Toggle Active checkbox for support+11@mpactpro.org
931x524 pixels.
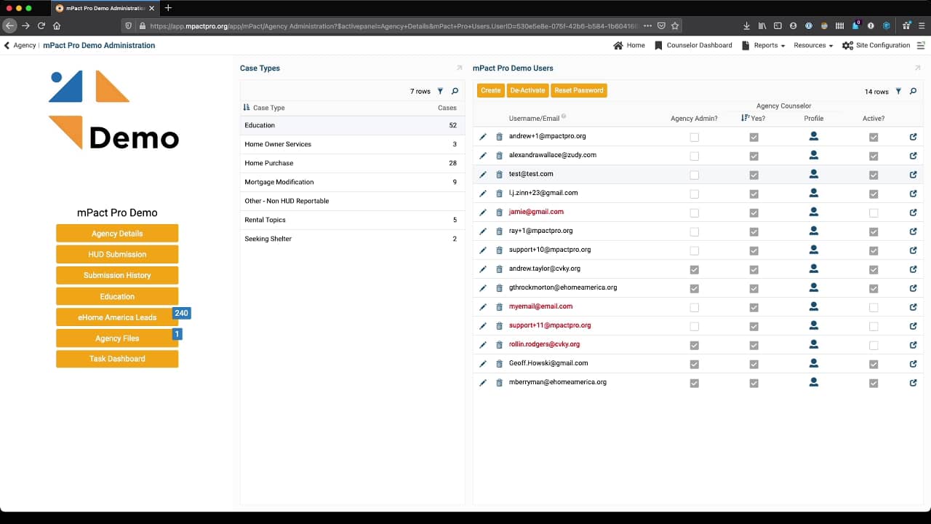(874, 326)
